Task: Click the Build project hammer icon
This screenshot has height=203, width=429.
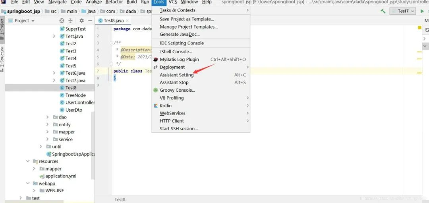Action: (383, 11)
